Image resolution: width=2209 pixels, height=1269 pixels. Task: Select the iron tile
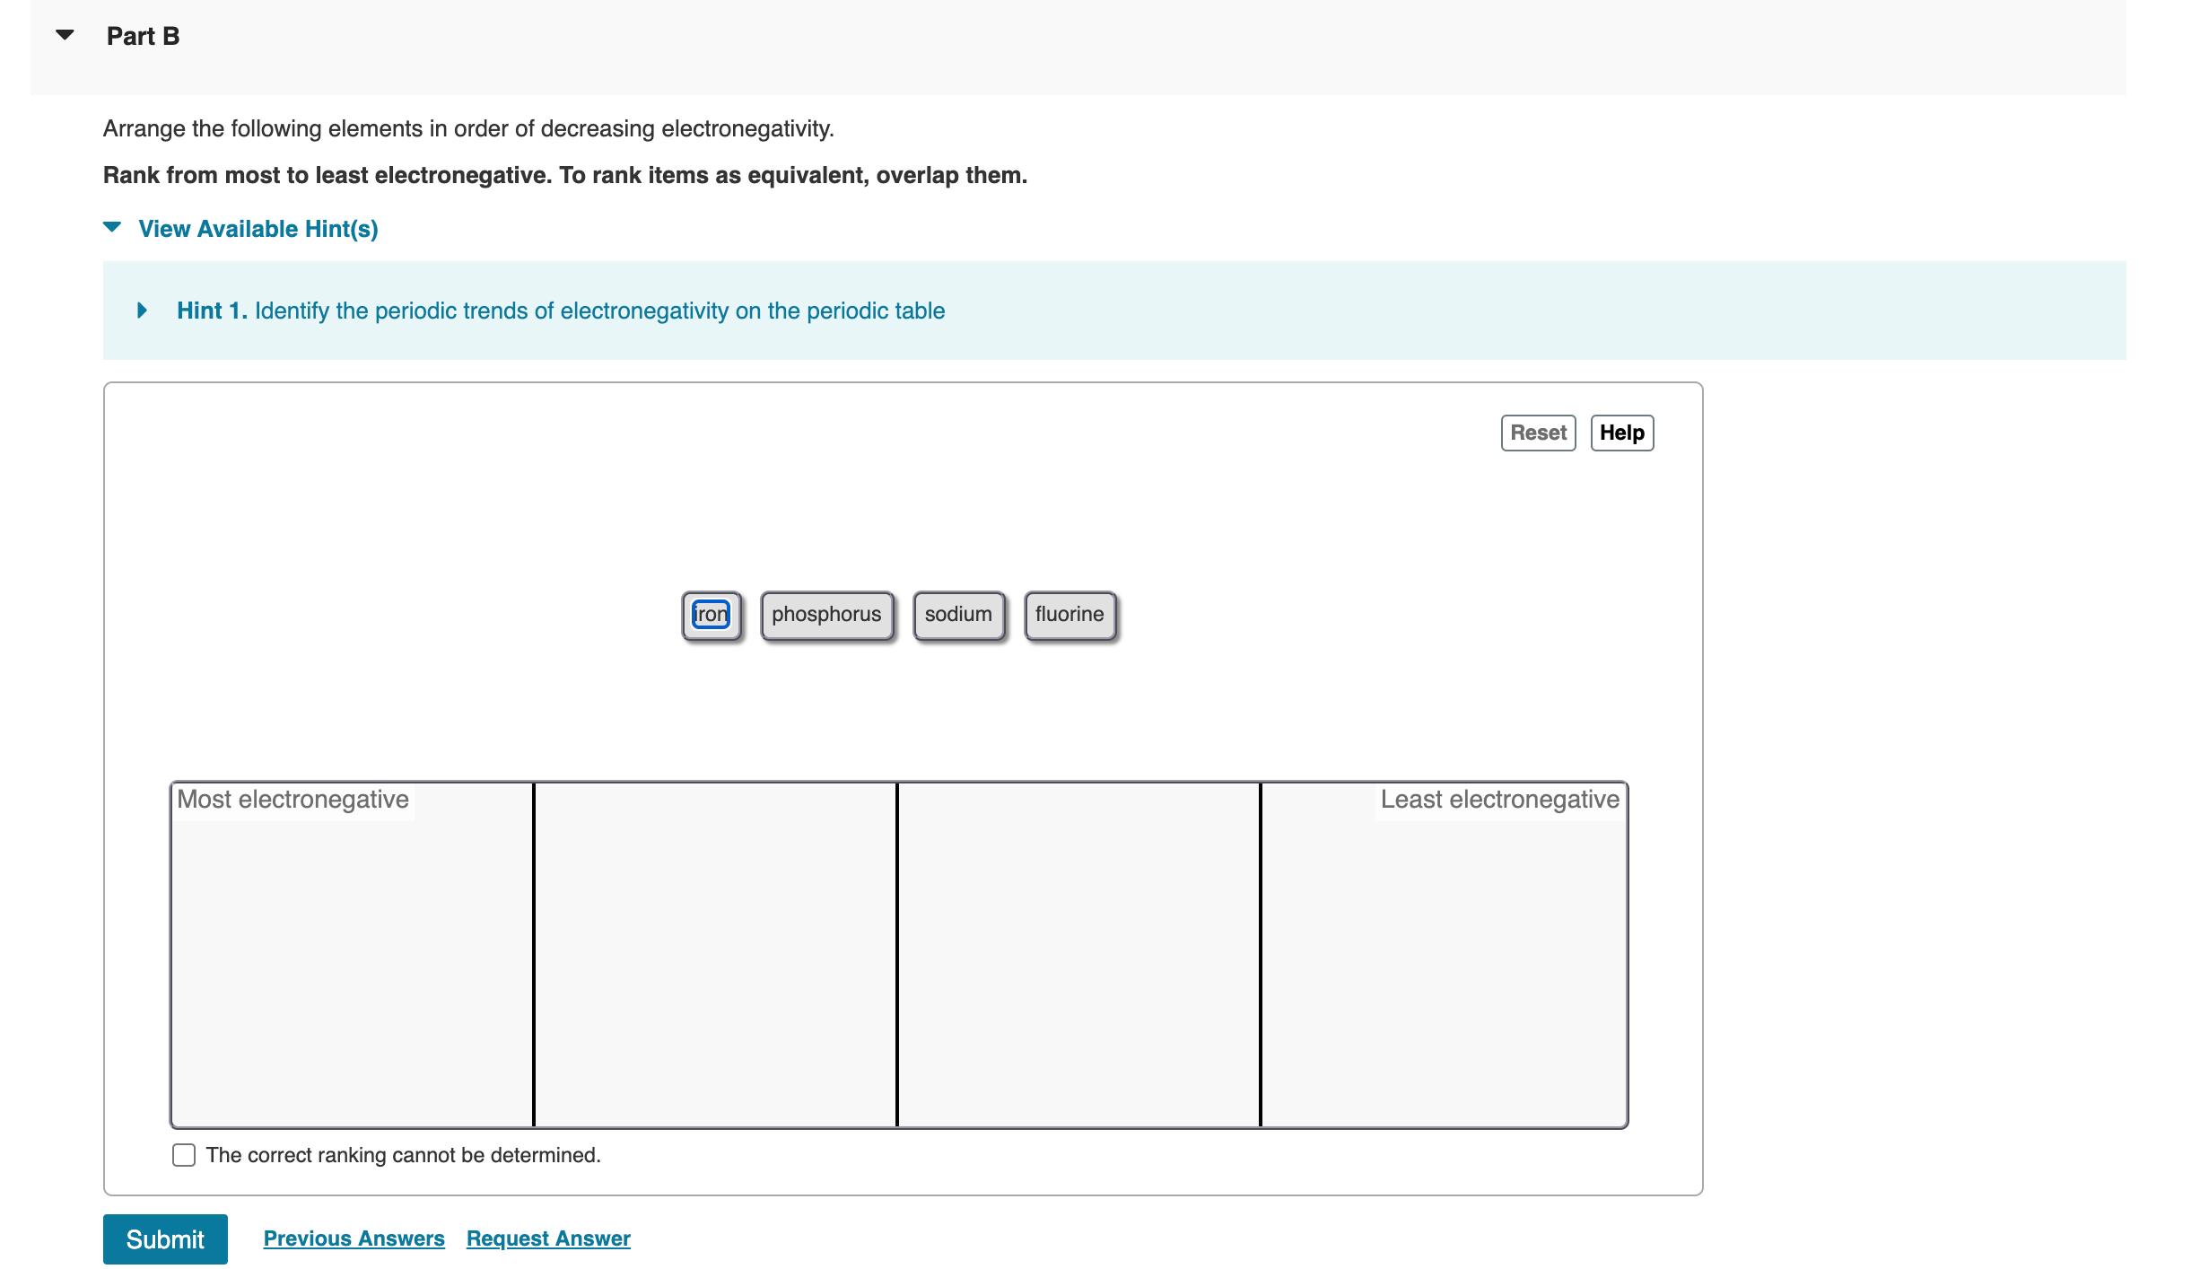pos(711,615)
